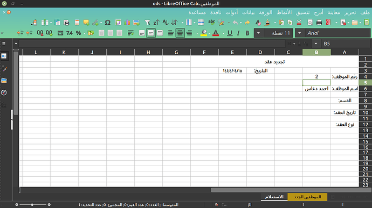
Task: Open Find and Replace icon
Action: [221, 23]
